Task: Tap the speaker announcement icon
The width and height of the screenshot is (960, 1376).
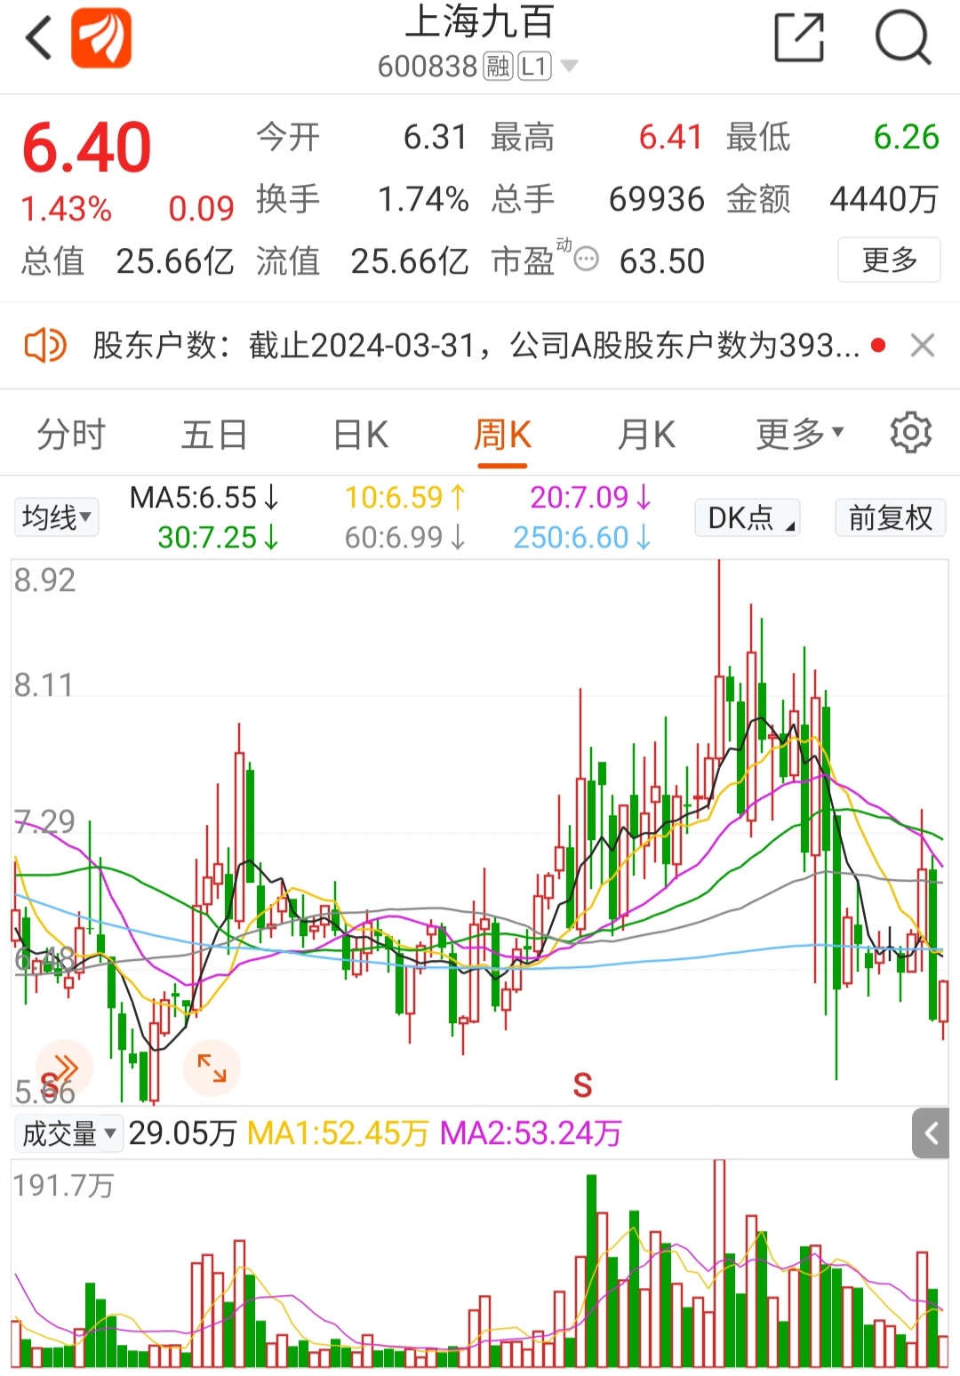Action: click(x=44, y=345)
